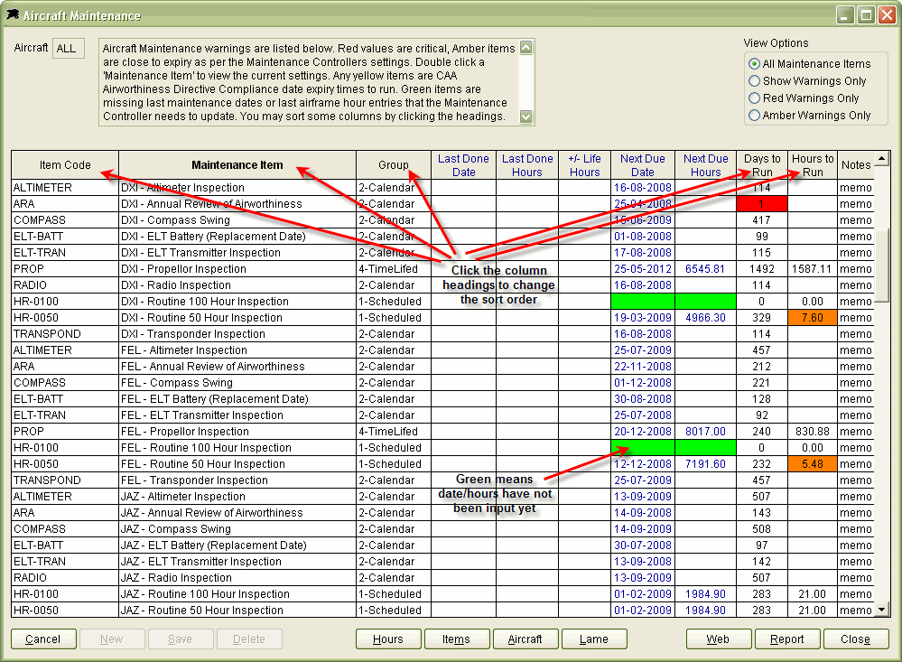Select 'FEL - Annual Review of Airworthiness' item

237,366
